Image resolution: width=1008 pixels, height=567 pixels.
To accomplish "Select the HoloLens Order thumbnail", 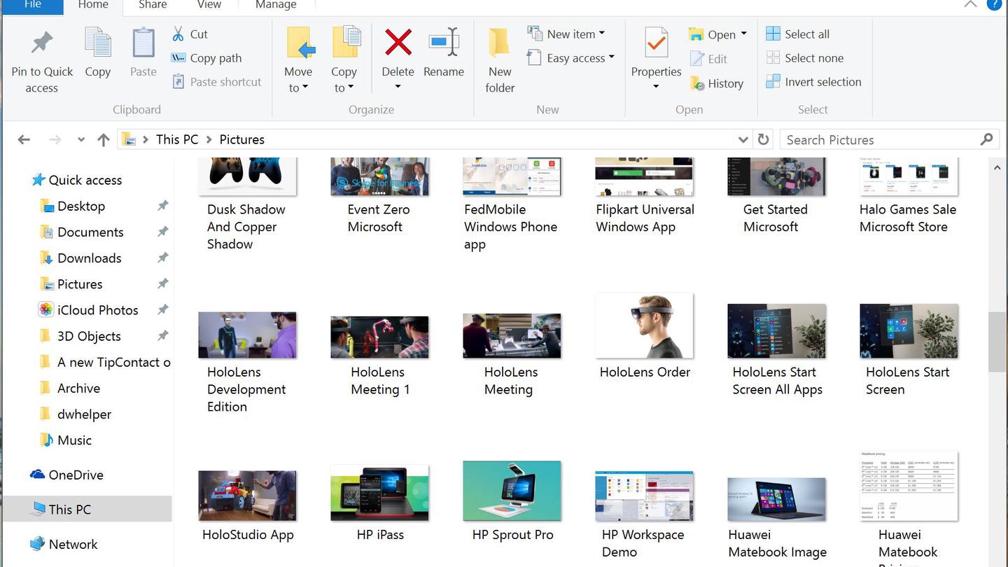I will click(644, 326).
